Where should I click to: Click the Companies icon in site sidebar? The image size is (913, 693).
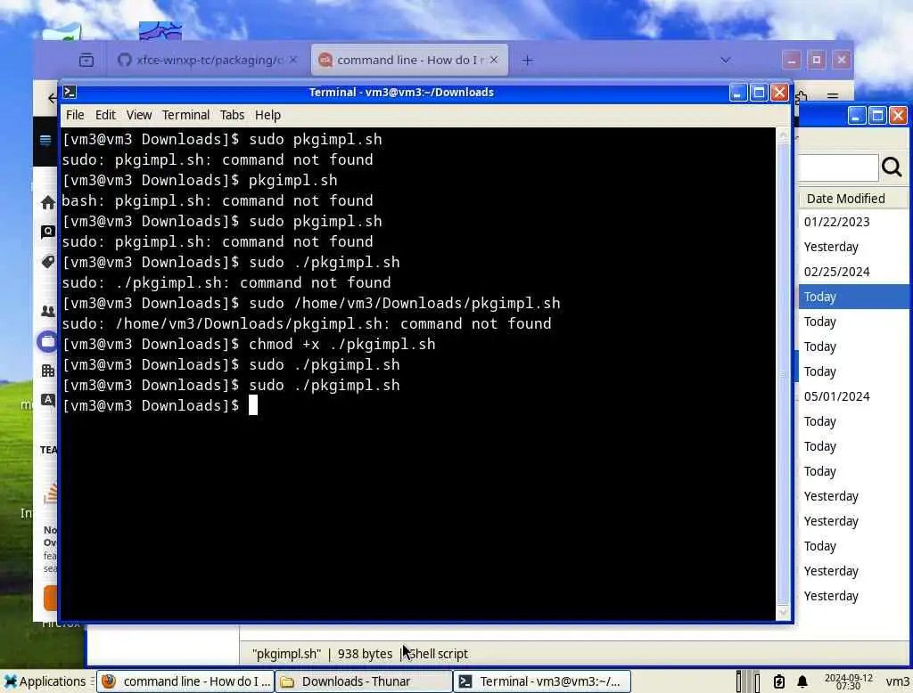(48, 371)
